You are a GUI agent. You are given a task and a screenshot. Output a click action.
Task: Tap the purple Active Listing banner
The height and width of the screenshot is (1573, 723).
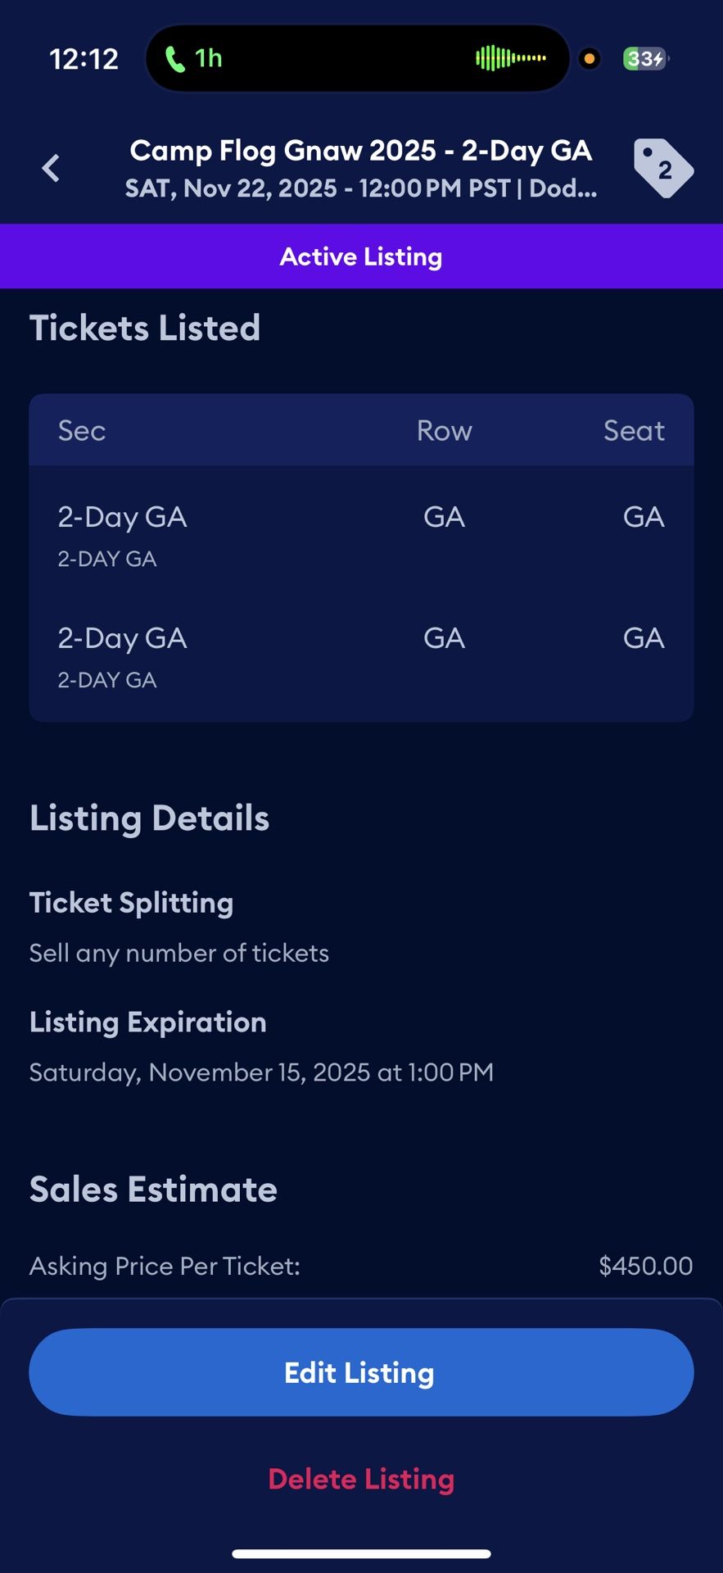tap(361, 256)
